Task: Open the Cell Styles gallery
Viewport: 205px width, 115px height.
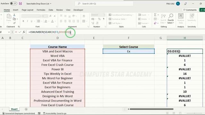Action: [115, 23]
